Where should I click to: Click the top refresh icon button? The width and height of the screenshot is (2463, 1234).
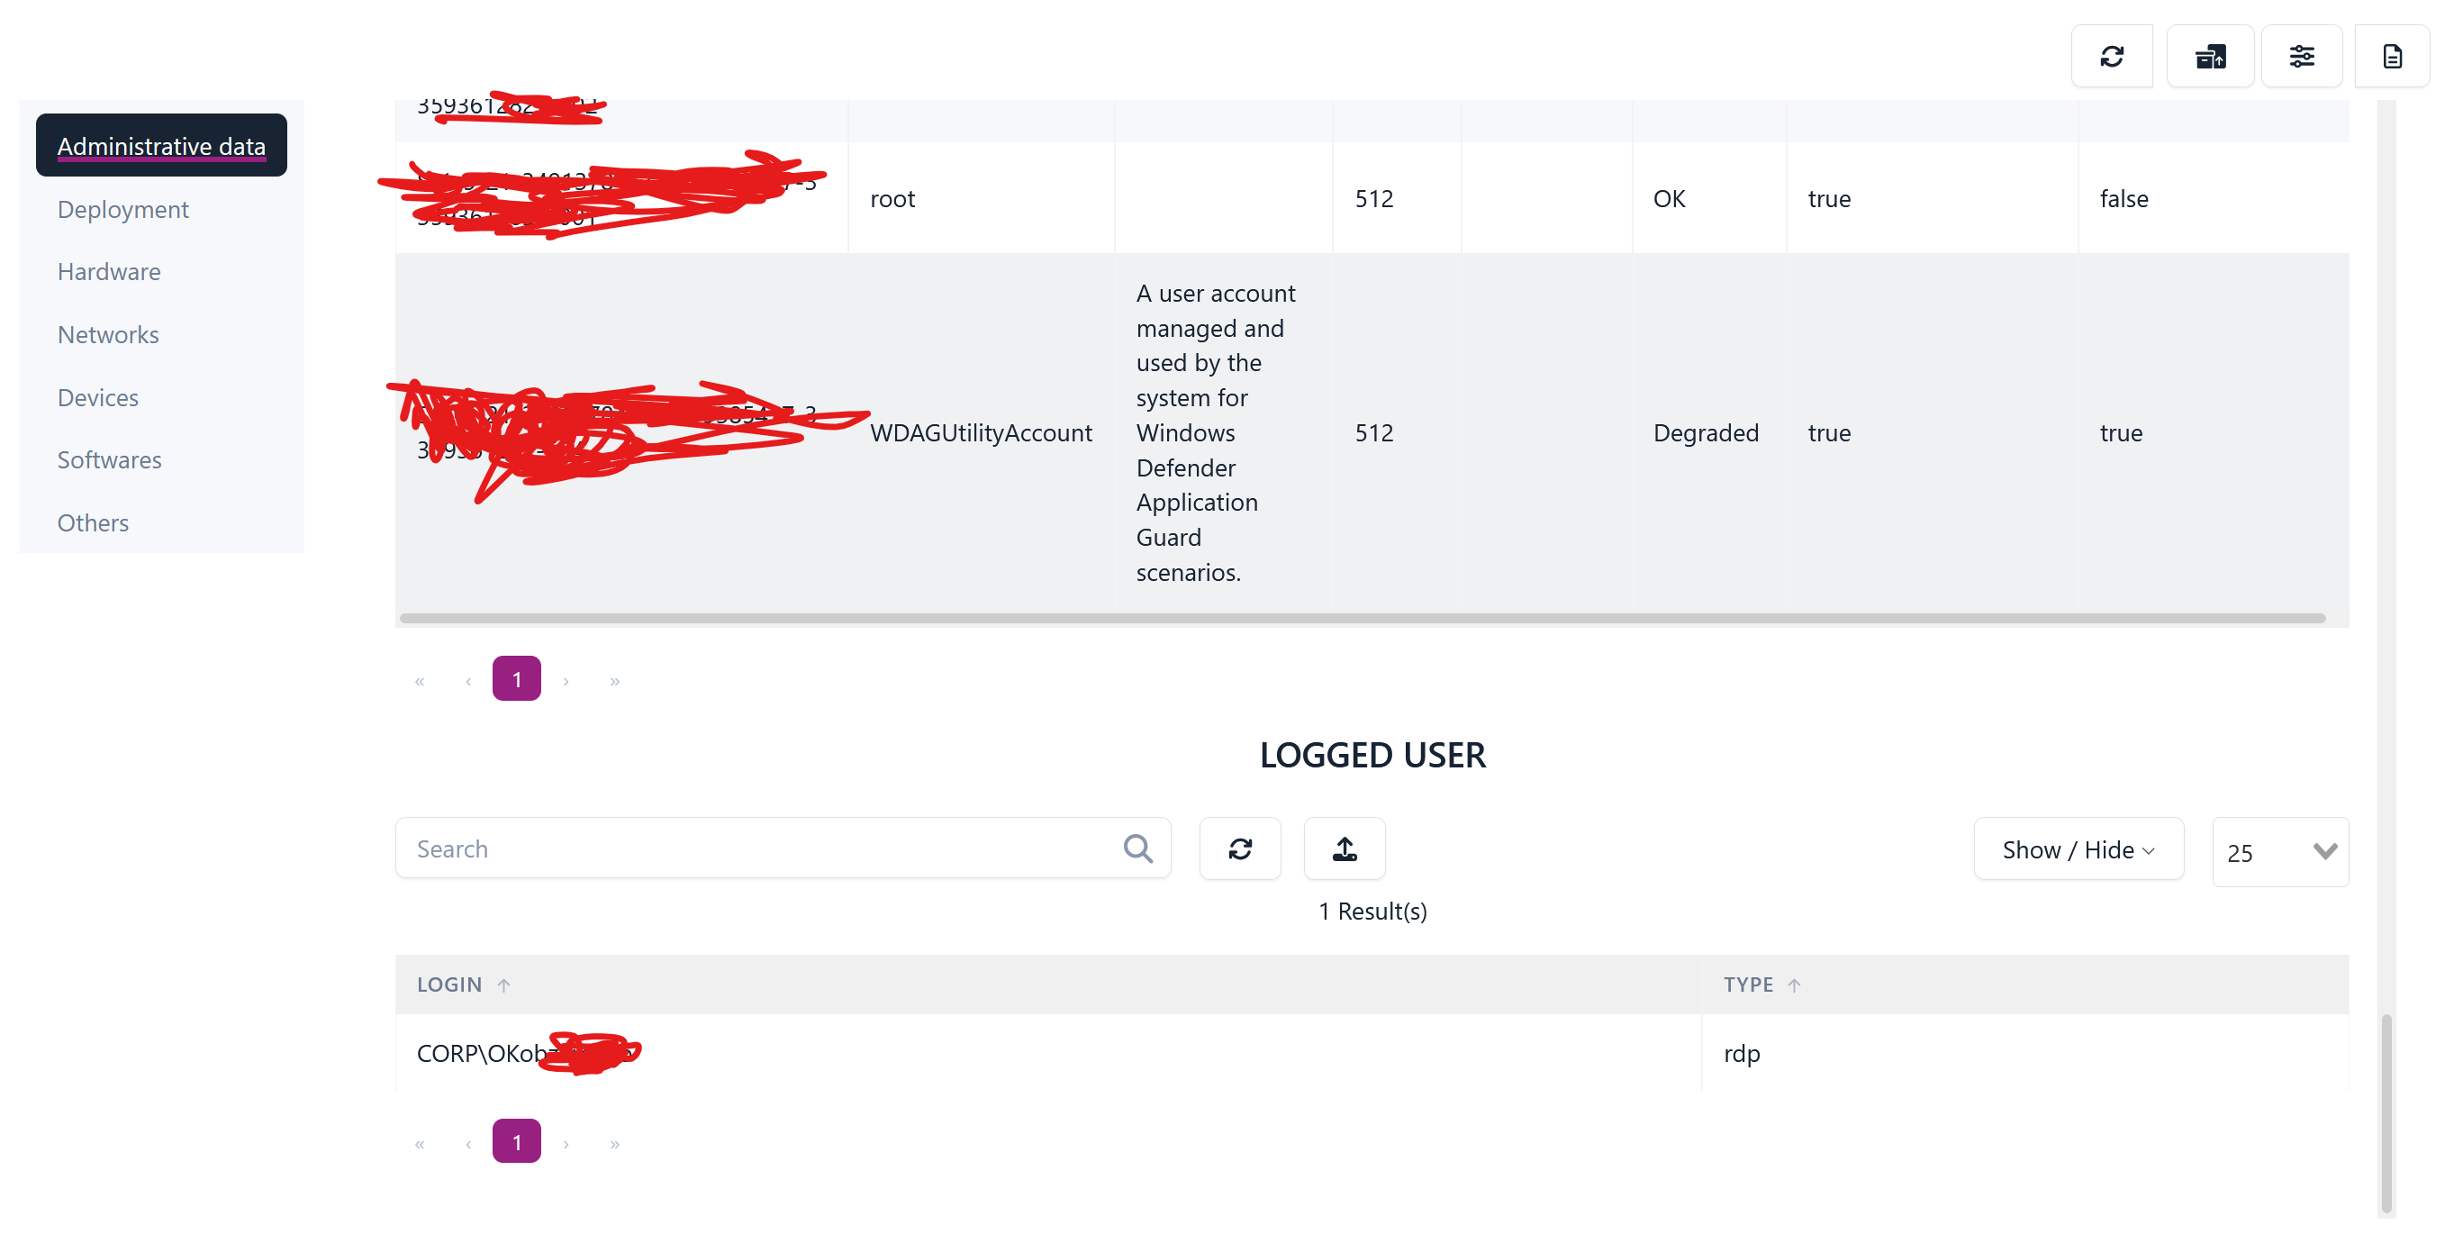point(2111,57)
